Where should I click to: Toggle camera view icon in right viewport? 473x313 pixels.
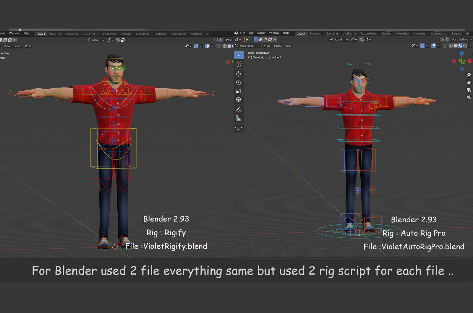(x=469, y=90)
